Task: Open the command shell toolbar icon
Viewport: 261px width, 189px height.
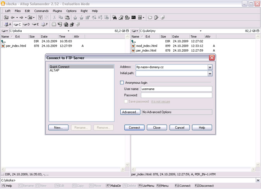Action: coord(133,17)
